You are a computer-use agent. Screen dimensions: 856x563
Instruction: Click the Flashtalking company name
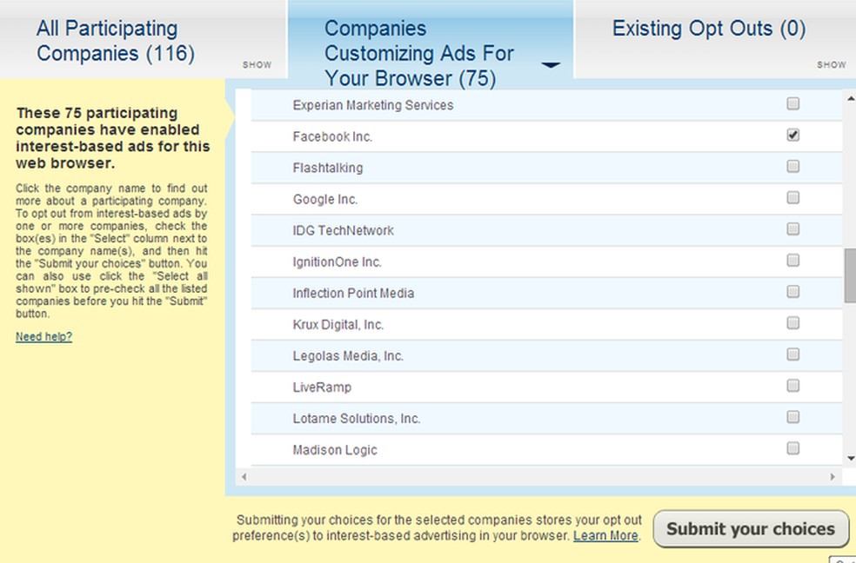[328, 168]
